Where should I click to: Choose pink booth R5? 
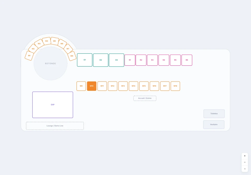(175, 60)
